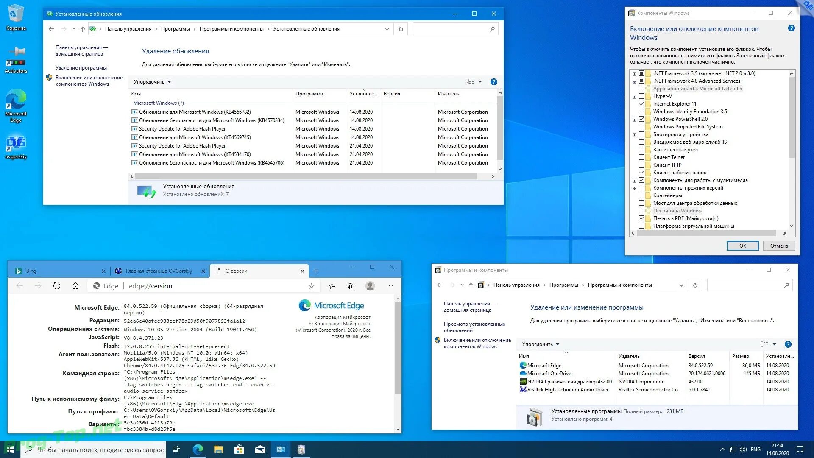Open the Edge profile avatar
Image resolution: width=814 pixels, height=458 pixels.
[x=370, y=286]
